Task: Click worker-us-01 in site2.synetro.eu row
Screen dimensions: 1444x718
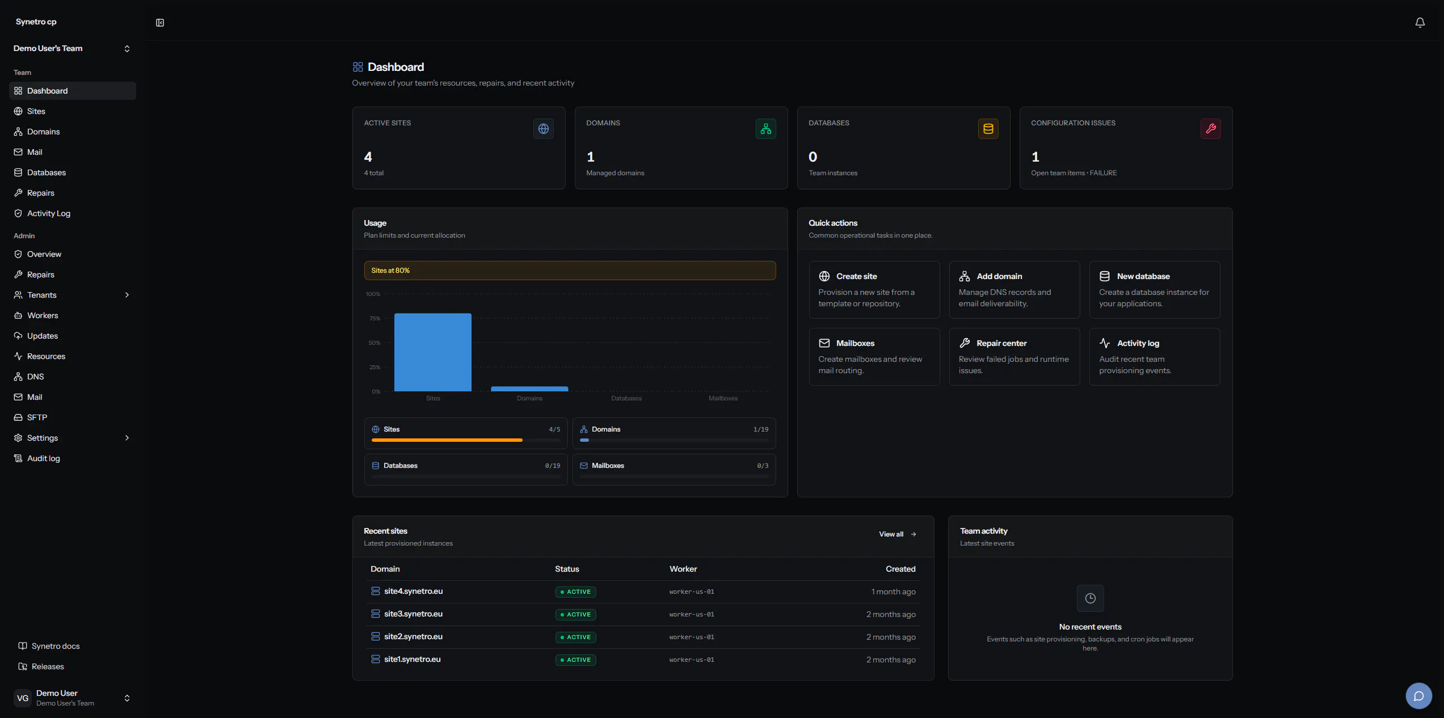Action: pos(692,637)
